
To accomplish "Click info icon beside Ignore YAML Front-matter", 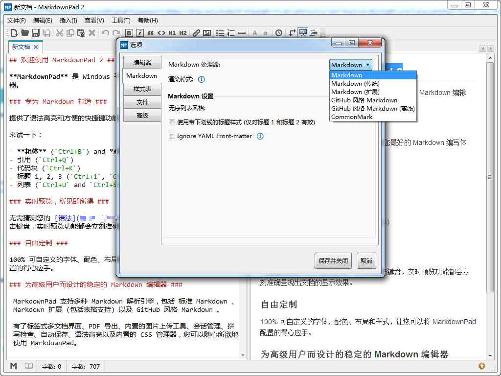I will pos(260,136).
